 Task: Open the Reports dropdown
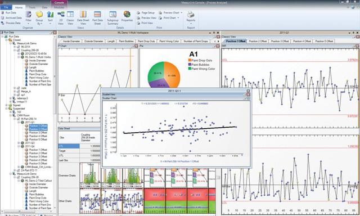191,17
